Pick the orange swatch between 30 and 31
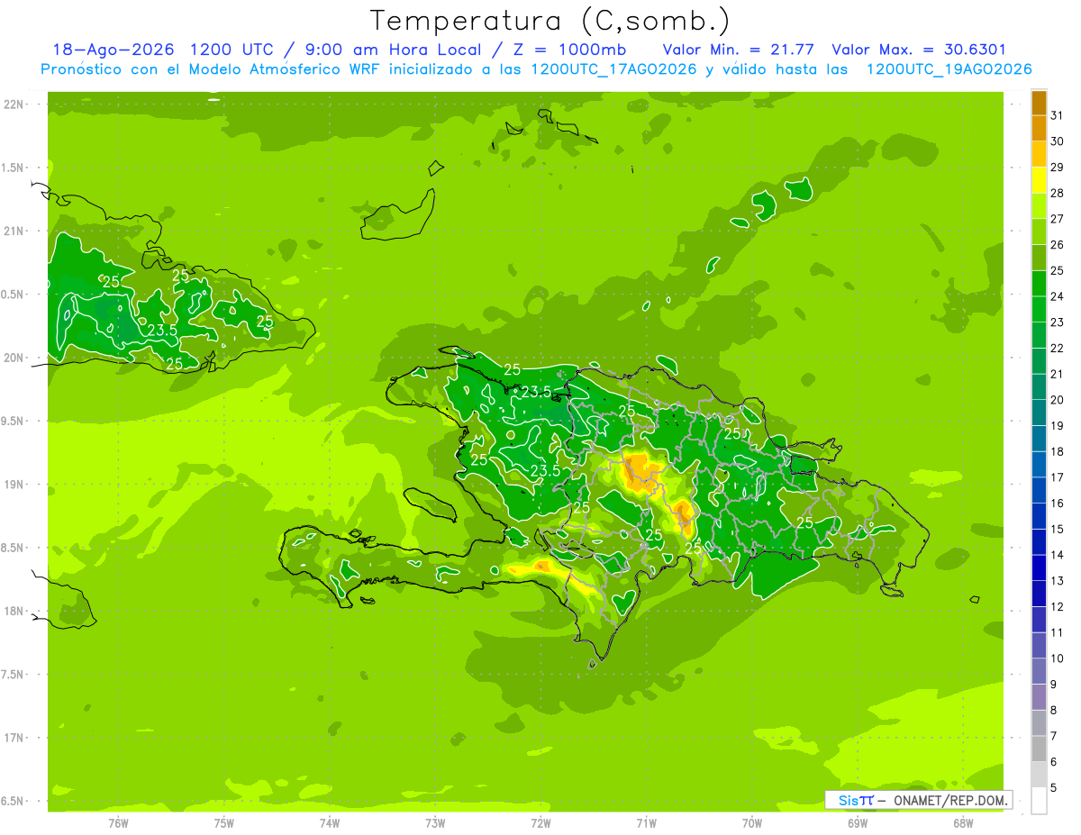The width and height of the screenshot is (1081, 835). click(x=1039, y=129)
